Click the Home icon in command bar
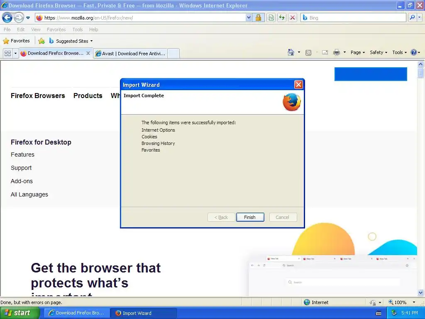The image size is (425, 319). tap(291, 52)
